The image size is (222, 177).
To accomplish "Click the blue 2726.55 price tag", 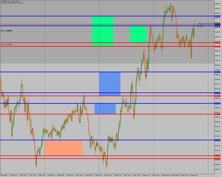I will tap(217, 140).
